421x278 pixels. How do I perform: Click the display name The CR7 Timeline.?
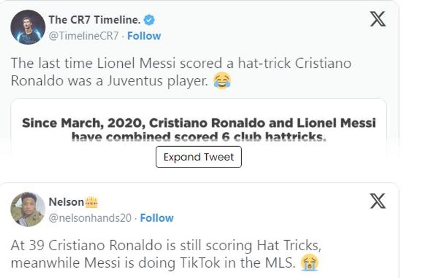[x=94, y=20]
